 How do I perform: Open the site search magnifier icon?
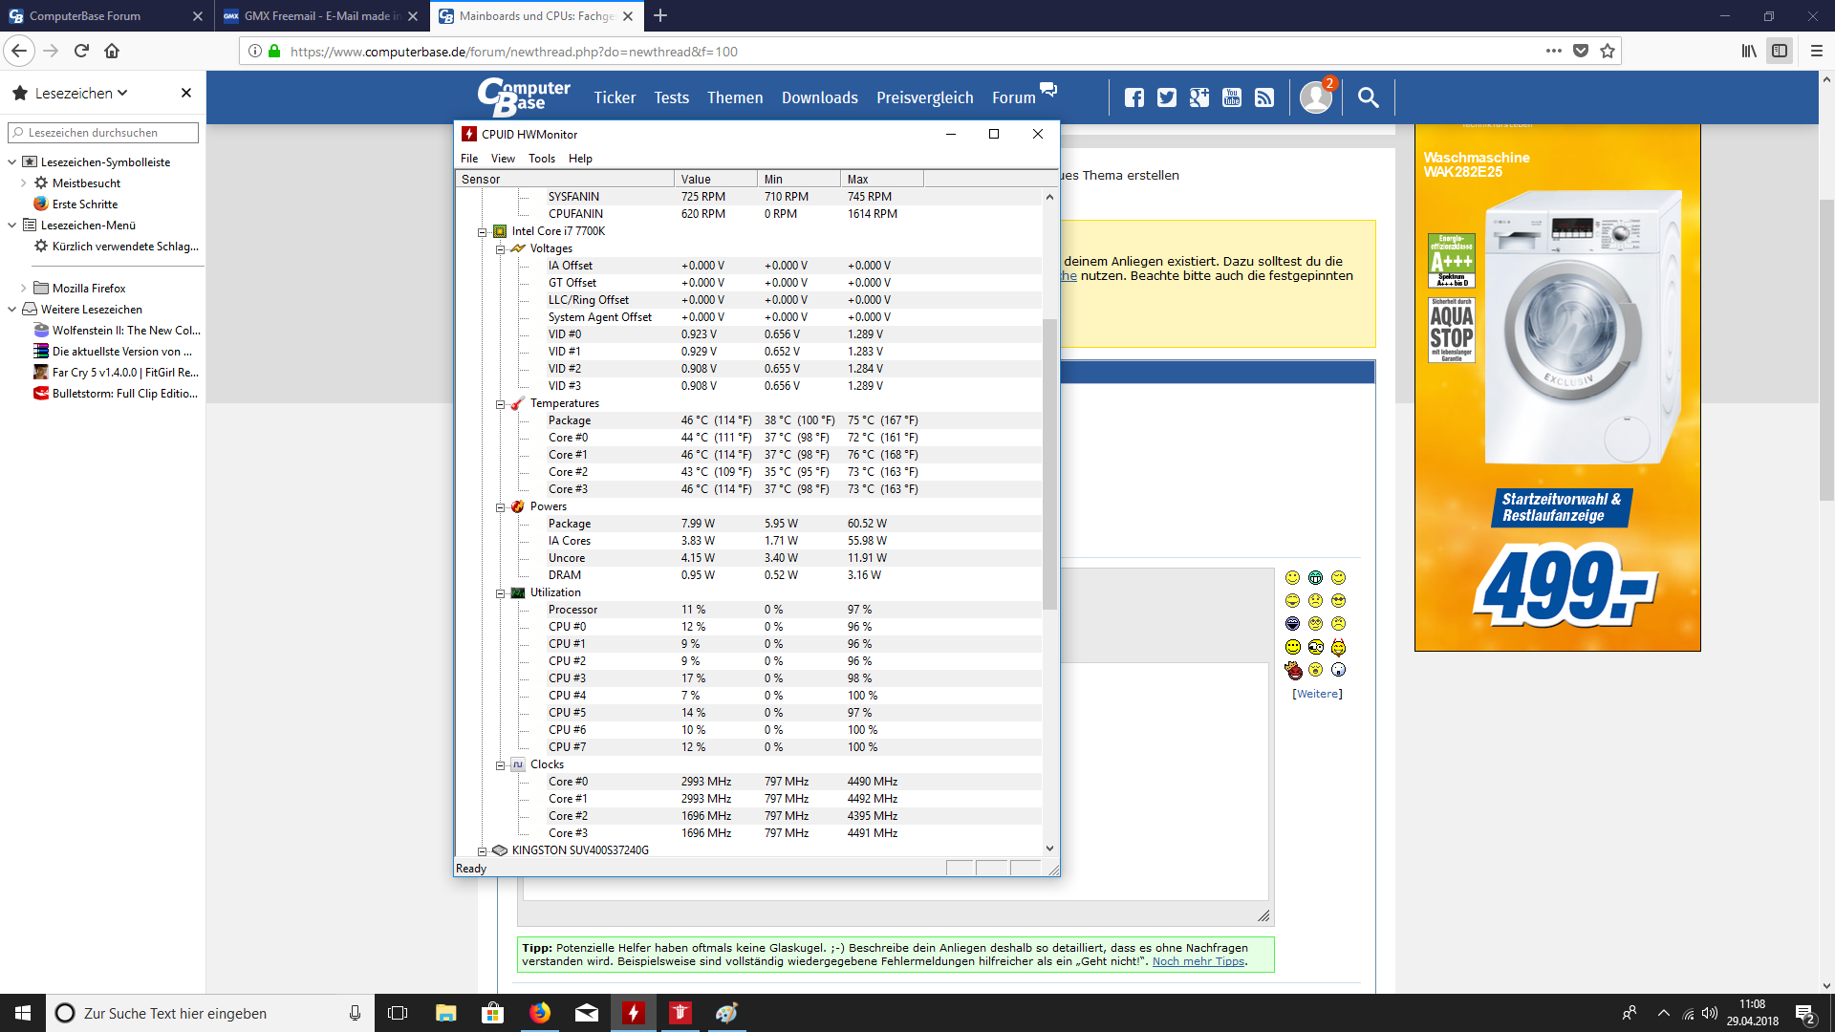tap(1368, 97)
